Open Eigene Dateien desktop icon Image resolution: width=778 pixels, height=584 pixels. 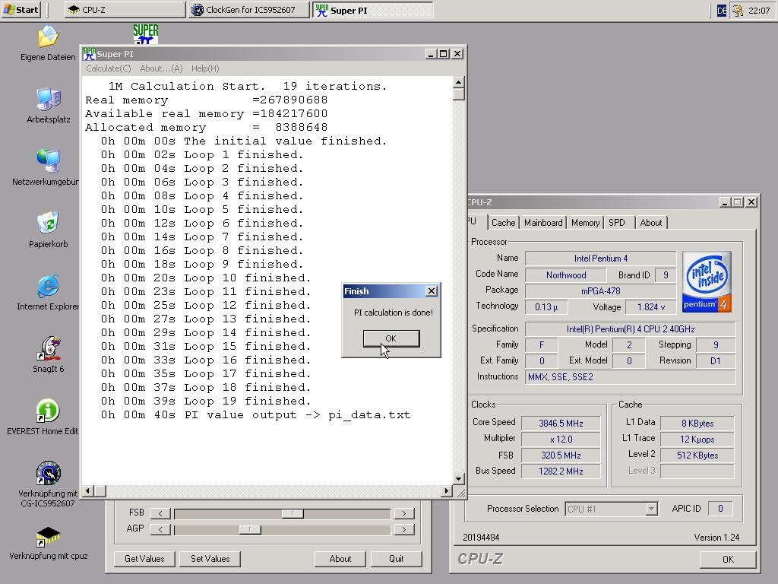click(x=48, y=37)
